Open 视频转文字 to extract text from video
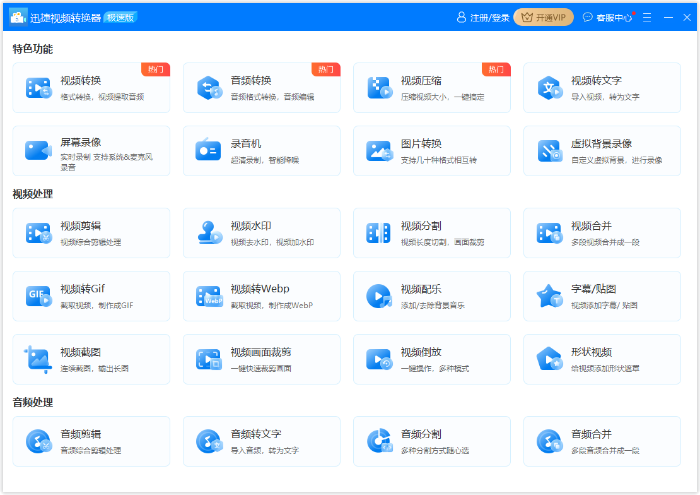Screen dimensions: 700x495 pyautogui.click(x=602, y=88)
